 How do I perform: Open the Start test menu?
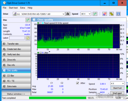click(13, 8)
